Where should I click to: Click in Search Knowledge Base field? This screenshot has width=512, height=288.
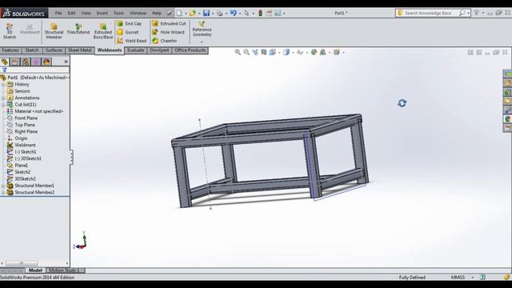click(x=428, y=13)
